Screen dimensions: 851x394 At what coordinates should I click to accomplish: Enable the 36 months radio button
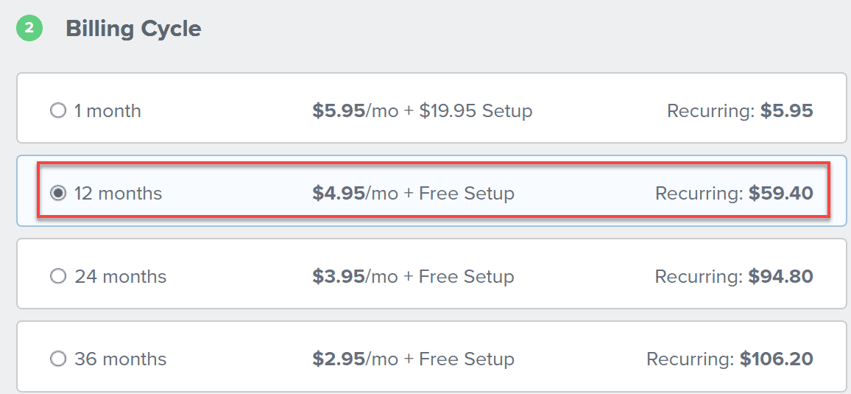pos(57,359)
